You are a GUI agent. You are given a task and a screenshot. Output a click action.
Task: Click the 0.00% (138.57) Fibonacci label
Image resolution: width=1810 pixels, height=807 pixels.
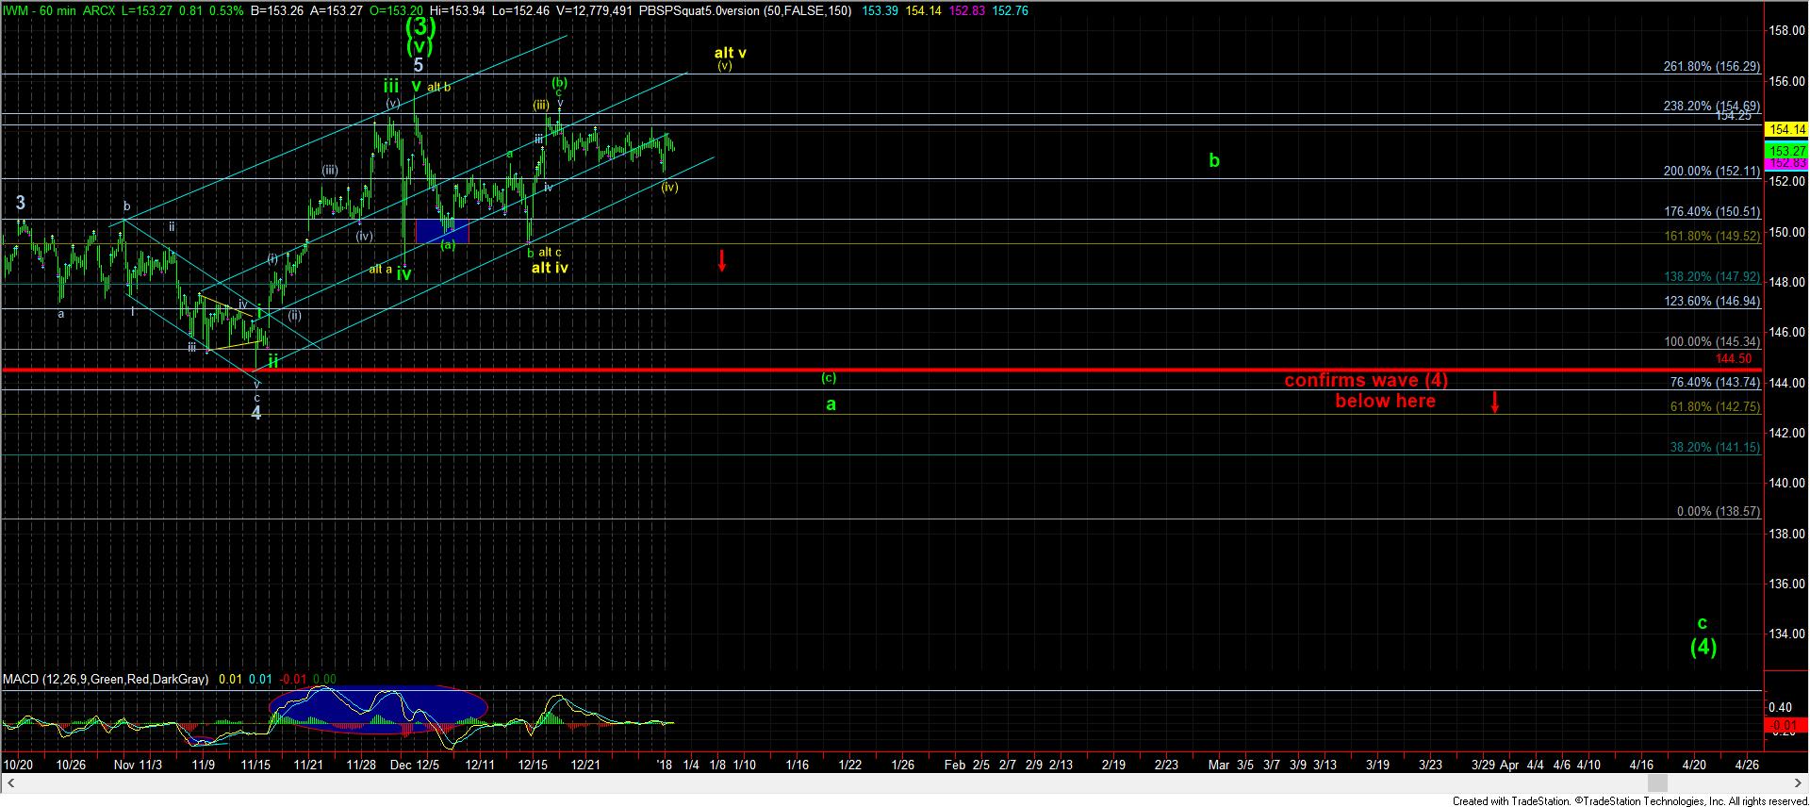[1718, 511]
